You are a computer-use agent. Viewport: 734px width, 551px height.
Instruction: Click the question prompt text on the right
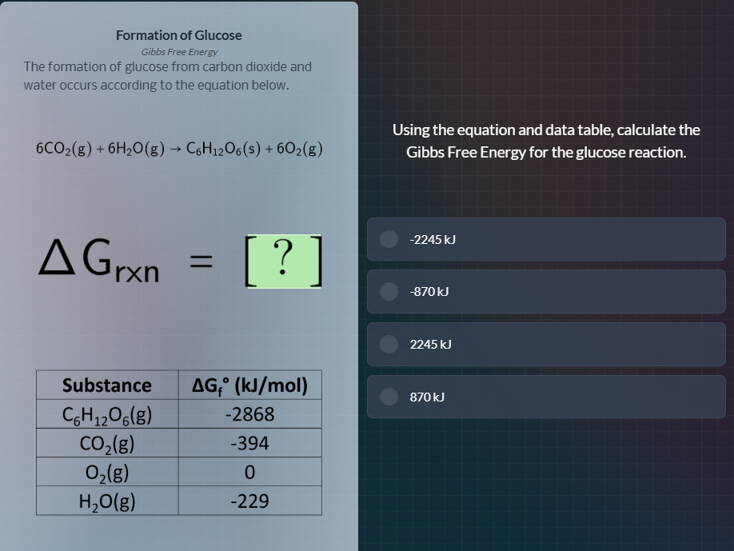pyautogui.click(x=546, y=141)
